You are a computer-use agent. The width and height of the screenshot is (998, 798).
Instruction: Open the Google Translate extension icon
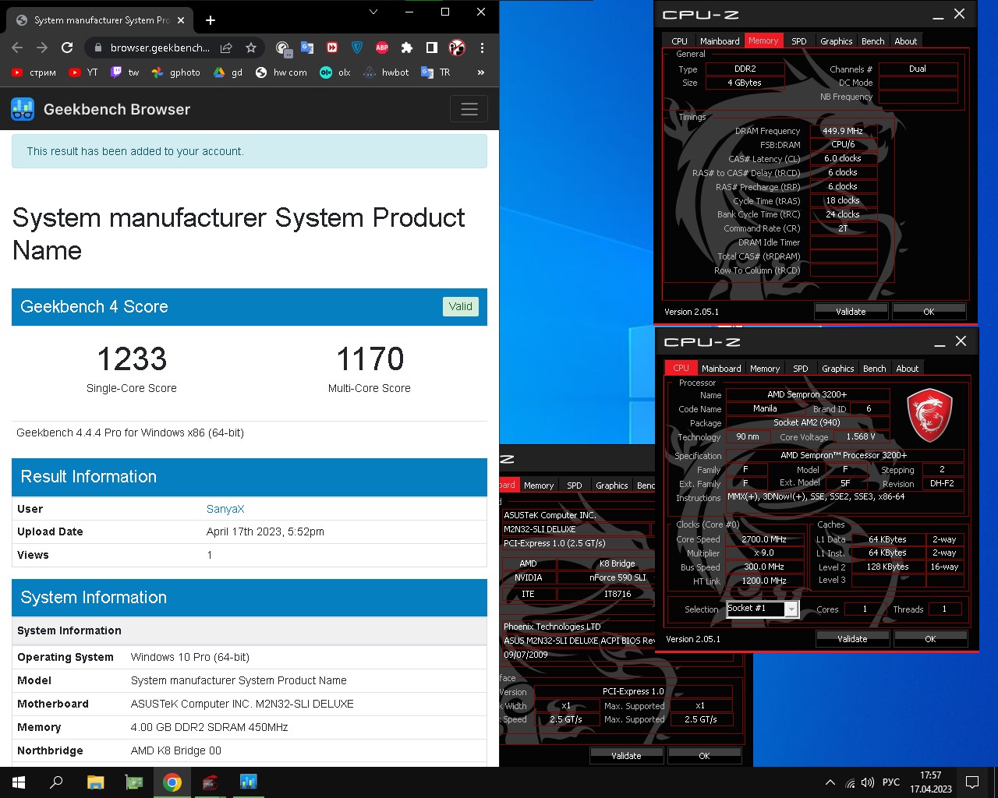pos(307,48)
